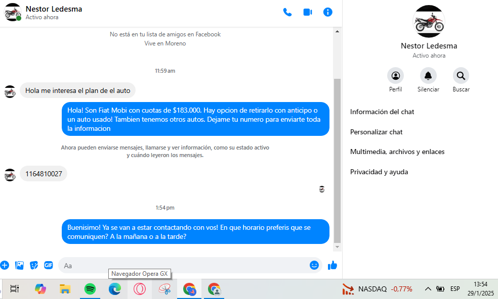Switch to second Chrome profile window
This screenshot has width=498, height=299.
pos(214,289)
